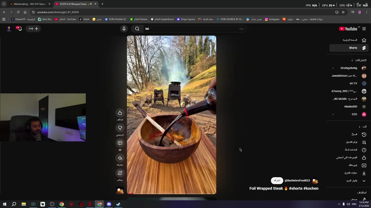371x208 pixels.
Task: Open Masked00 channel
Action: pyautogui.click(x=349, y=107)
